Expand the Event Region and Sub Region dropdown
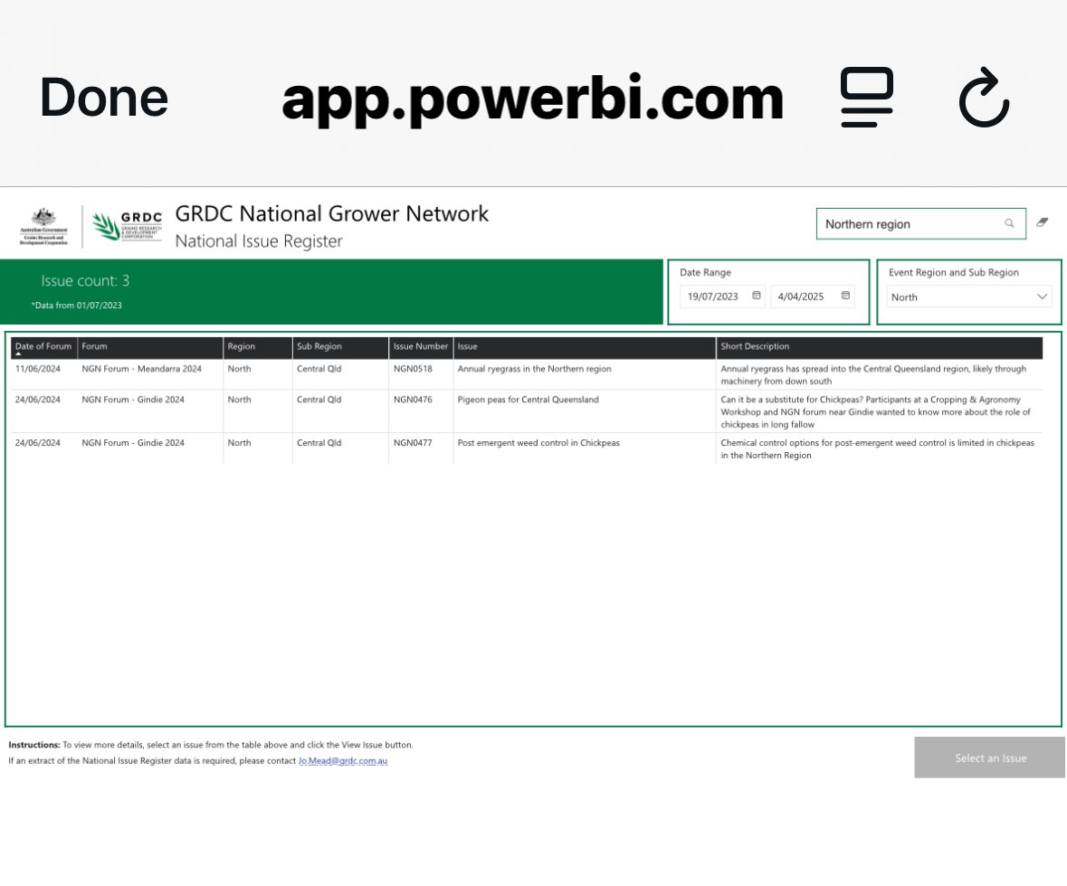 (969, 297)
